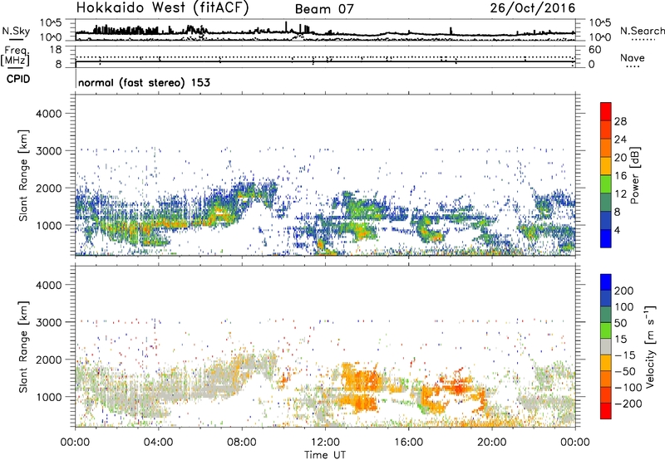Click the 16:00 time tick label
The width and height of the screenshot is (665, 460).
(408, 443)
